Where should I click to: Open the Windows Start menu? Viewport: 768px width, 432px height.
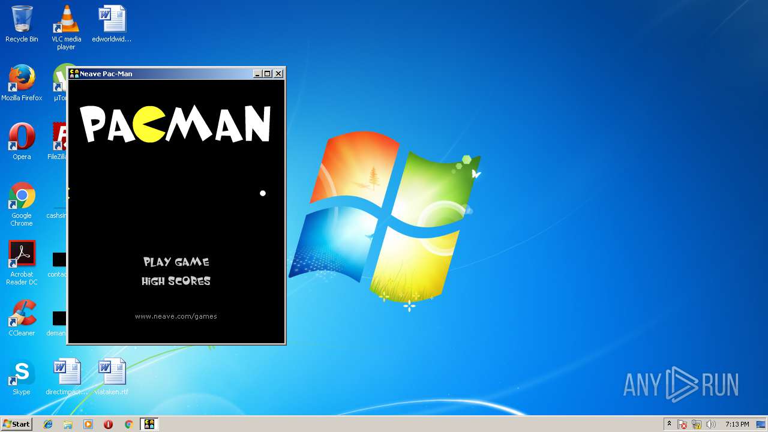[16, 424]
